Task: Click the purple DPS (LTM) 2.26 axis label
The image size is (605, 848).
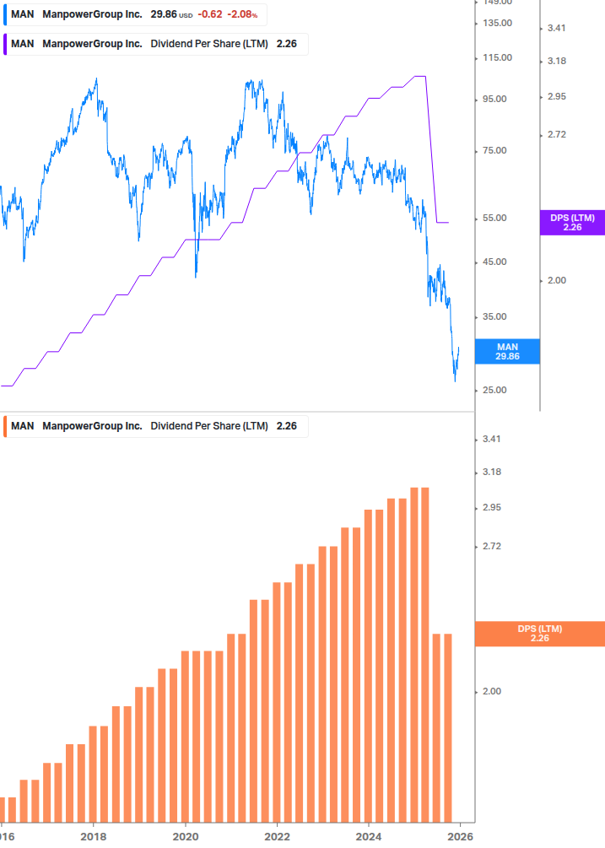Action: coord(572,222)
